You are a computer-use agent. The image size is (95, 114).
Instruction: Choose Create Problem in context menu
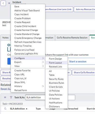tap(22, 18)
